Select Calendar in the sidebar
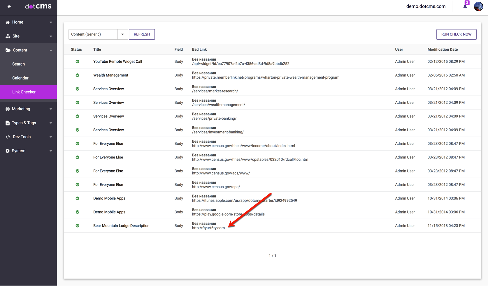Viewport: 488px width, 286px height. click(20, 78)
